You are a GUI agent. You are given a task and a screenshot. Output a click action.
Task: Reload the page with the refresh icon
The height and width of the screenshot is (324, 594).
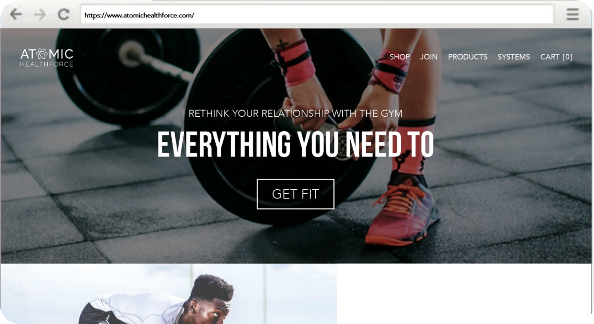point(64,14)
